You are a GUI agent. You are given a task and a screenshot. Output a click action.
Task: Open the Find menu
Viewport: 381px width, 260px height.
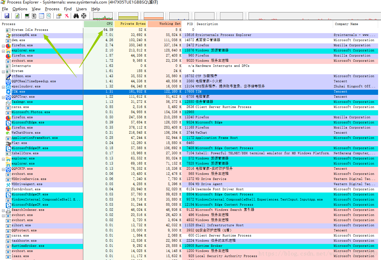tap(68, 9)
